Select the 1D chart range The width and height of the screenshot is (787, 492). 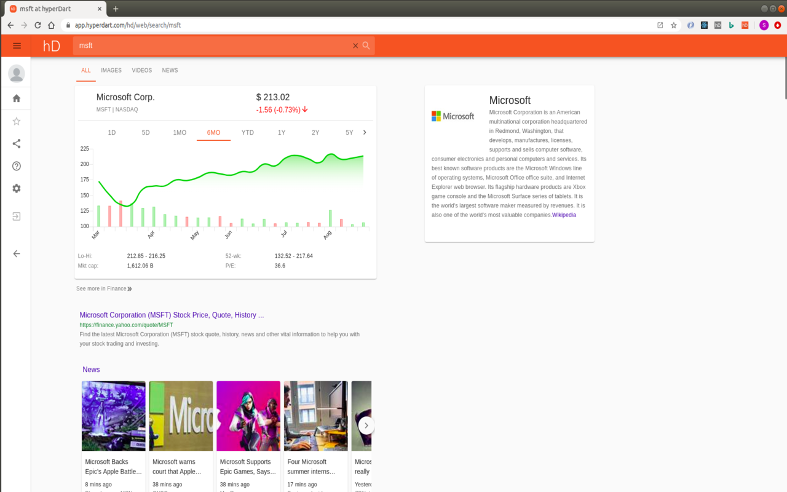112,133
